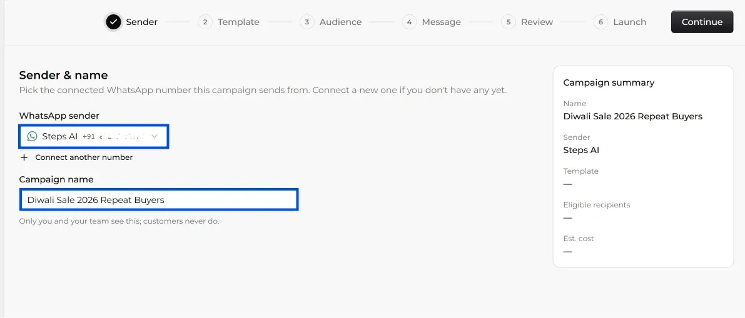
Task: Focus the Campaign name input field
Action: 159,200
